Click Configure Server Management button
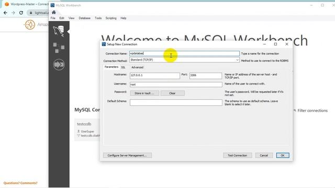 127,156
